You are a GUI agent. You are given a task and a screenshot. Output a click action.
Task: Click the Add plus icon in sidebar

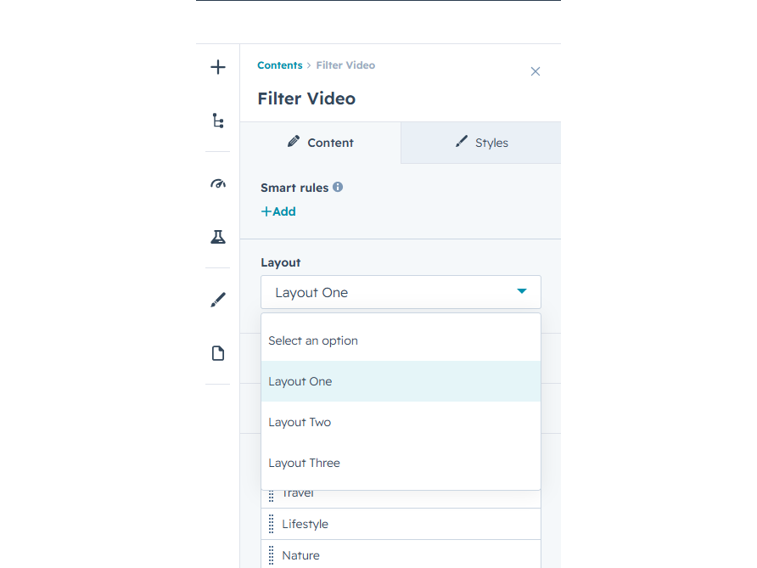(218, 67)
